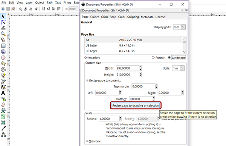Select the Pencil freehand tool
Screen dimensions: 226x146
[3, 75]
